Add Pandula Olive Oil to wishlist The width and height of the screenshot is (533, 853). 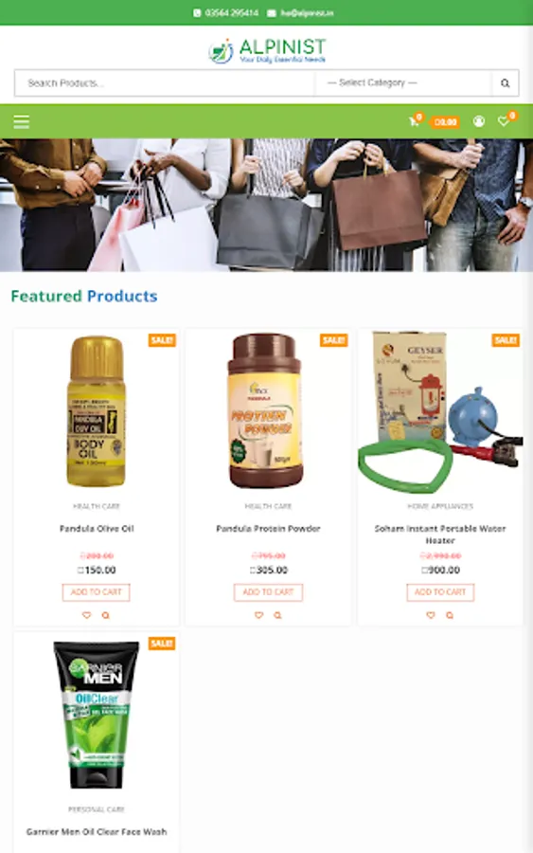point(86,615)
